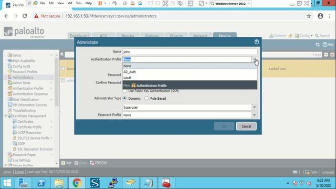Open Certificate Profile in the sidebar

[29, 127]
